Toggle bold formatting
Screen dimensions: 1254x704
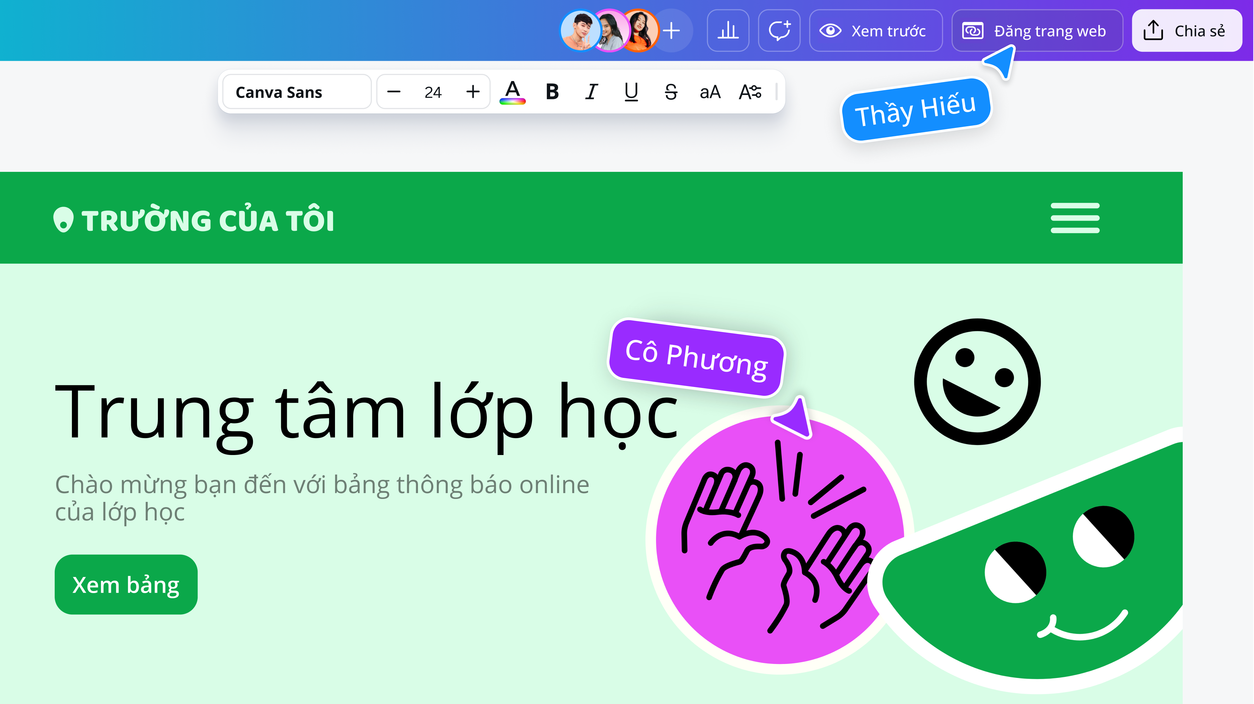click(552, 92)
